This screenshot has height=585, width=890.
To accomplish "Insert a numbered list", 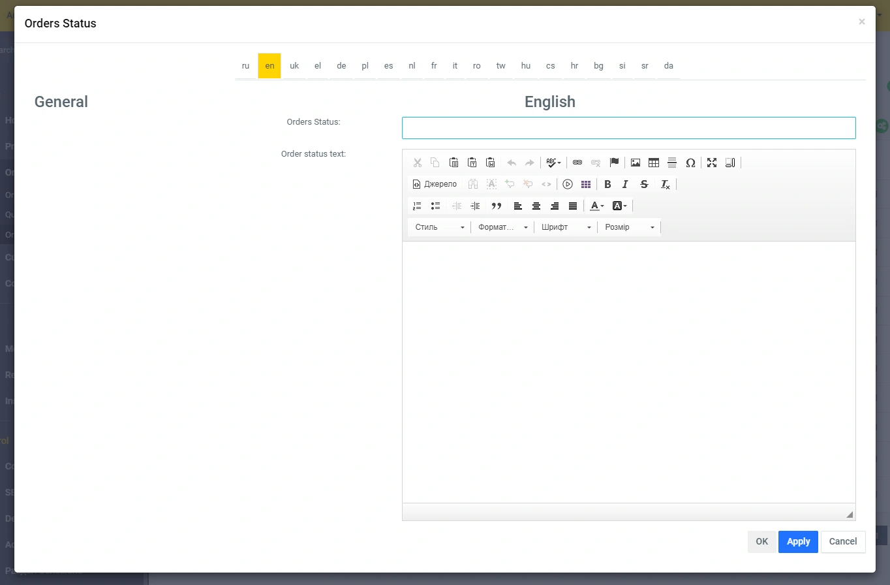I will (417, 206).
